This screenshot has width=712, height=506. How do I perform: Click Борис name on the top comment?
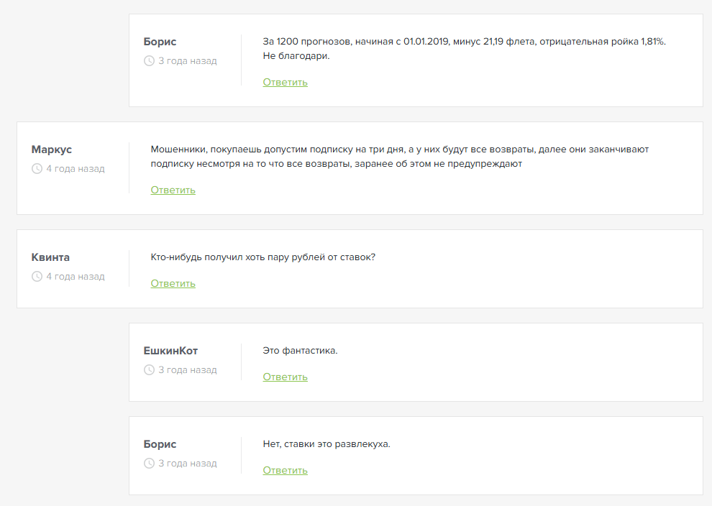click(x=160, y=42)
